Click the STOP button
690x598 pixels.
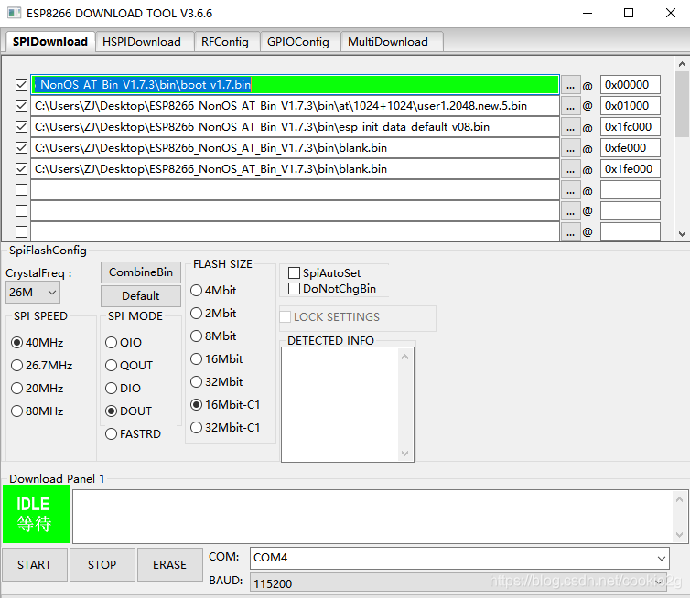tap(102, 564)
